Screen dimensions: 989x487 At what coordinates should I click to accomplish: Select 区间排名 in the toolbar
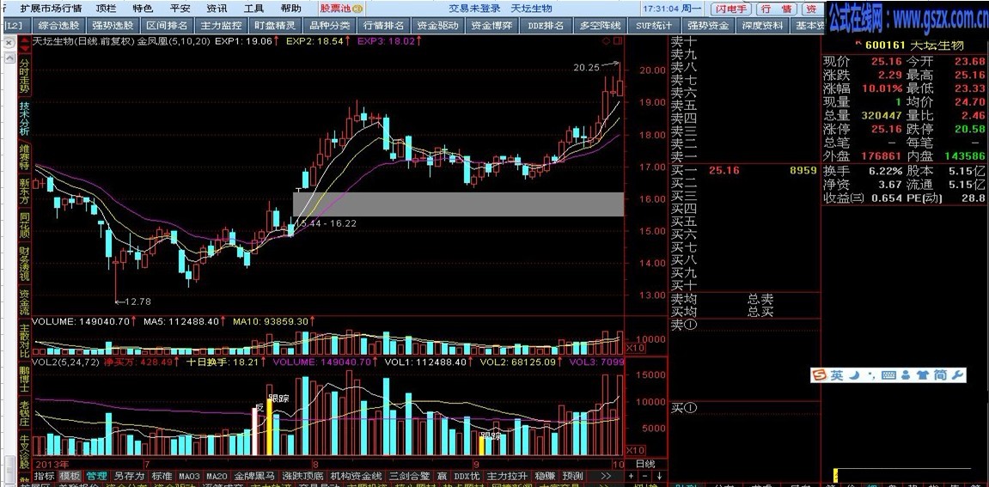pyautogui.click(x=167, y=26)
